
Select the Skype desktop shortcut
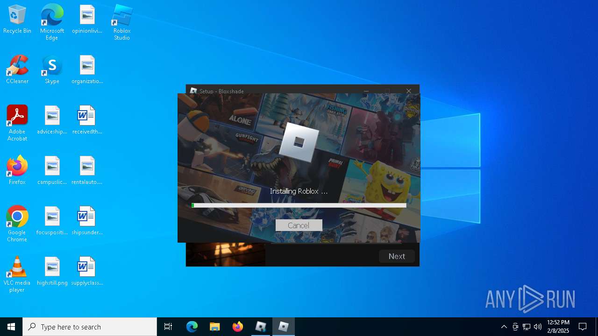pos(52,70)
